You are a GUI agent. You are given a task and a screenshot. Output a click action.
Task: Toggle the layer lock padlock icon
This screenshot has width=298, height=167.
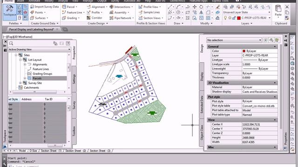click(234, 18)
